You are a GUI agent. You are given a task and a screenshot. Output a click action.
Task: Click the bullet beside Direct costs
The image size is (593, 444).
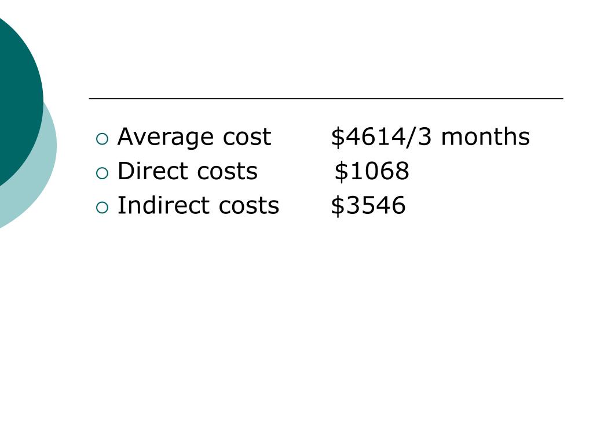click(102, 173)
